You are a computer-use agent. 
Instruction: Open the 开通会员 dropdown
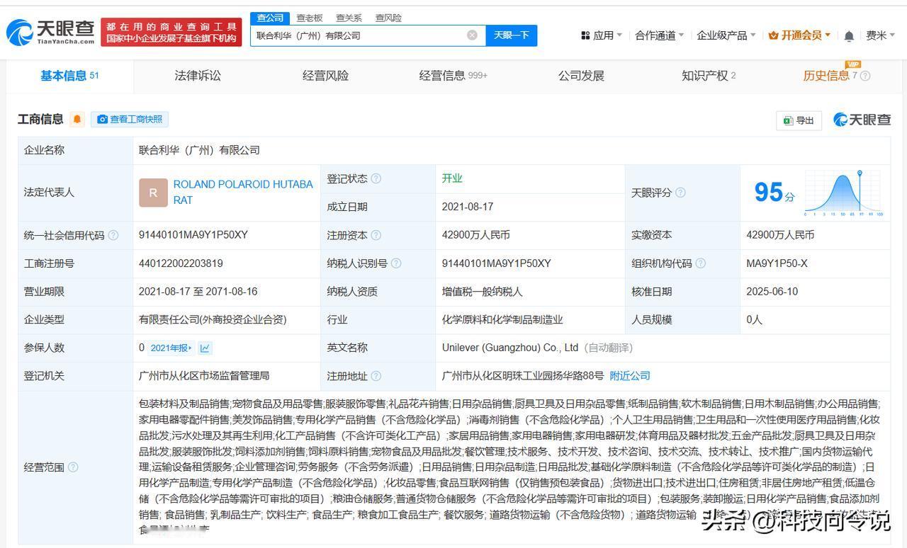(x=799, y=35)
